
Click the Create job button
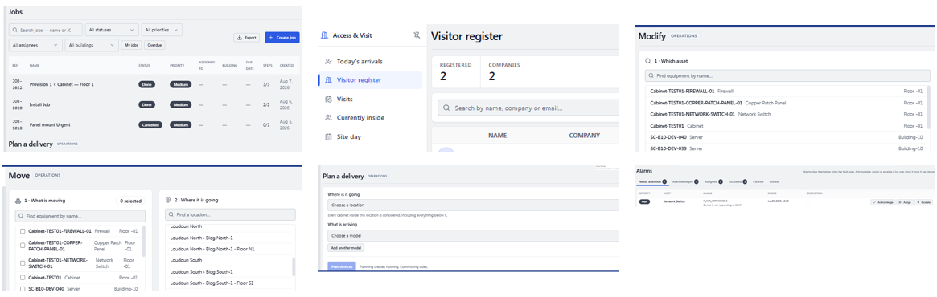(x=282, y=38)
